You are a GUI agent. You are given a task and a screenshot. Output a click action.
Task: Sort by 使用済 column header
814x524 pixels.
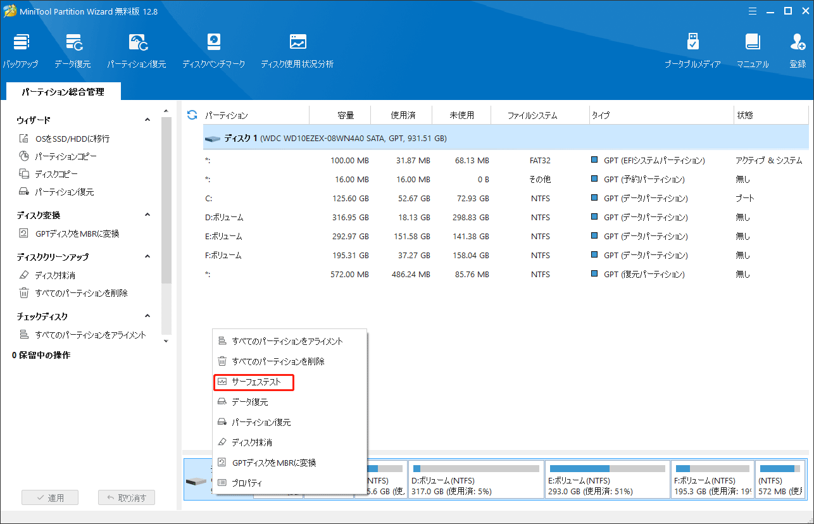click(401, 115)
